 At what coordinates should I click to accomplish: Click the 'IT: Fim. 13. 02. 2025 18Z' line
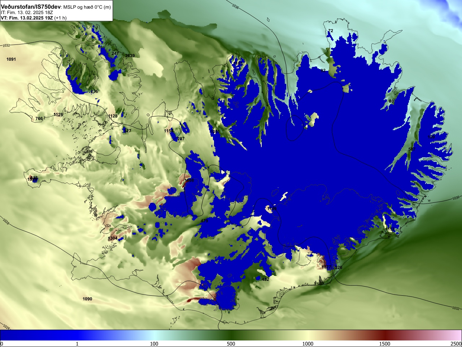pos(27,12)
